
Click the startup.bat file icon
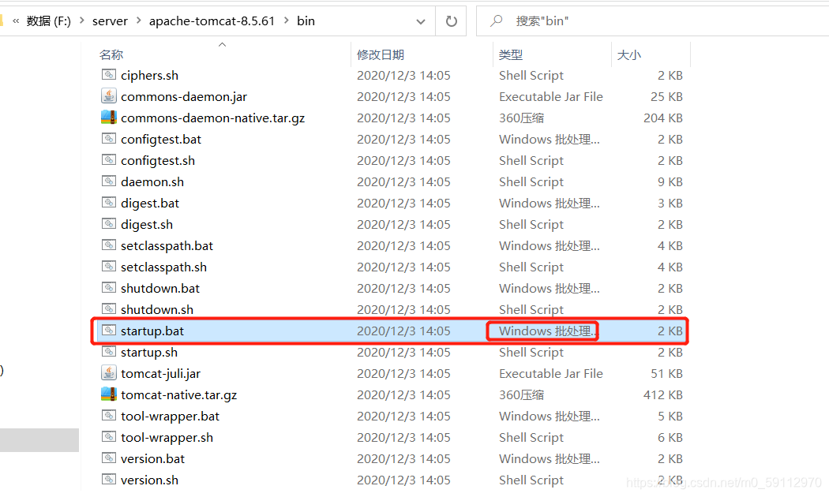[x=109, y=330]
